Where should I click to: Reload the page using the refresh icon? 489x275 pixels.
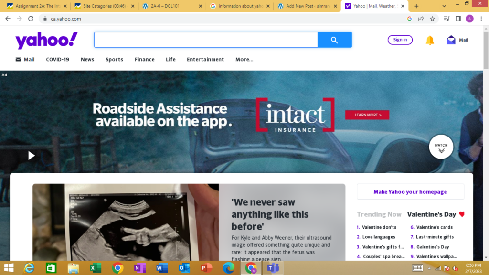[x=31, y=19]
